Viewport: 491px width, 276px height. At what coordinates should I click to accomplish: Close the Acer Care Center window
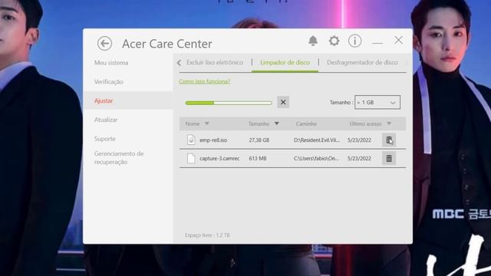tap(399, 40)
